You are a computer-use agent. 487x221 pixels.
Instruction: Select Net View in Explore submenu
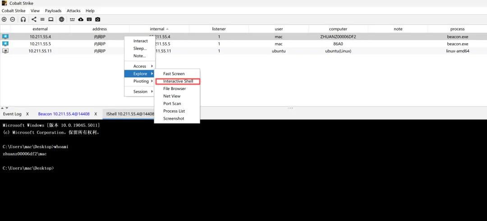click(177, 96)
